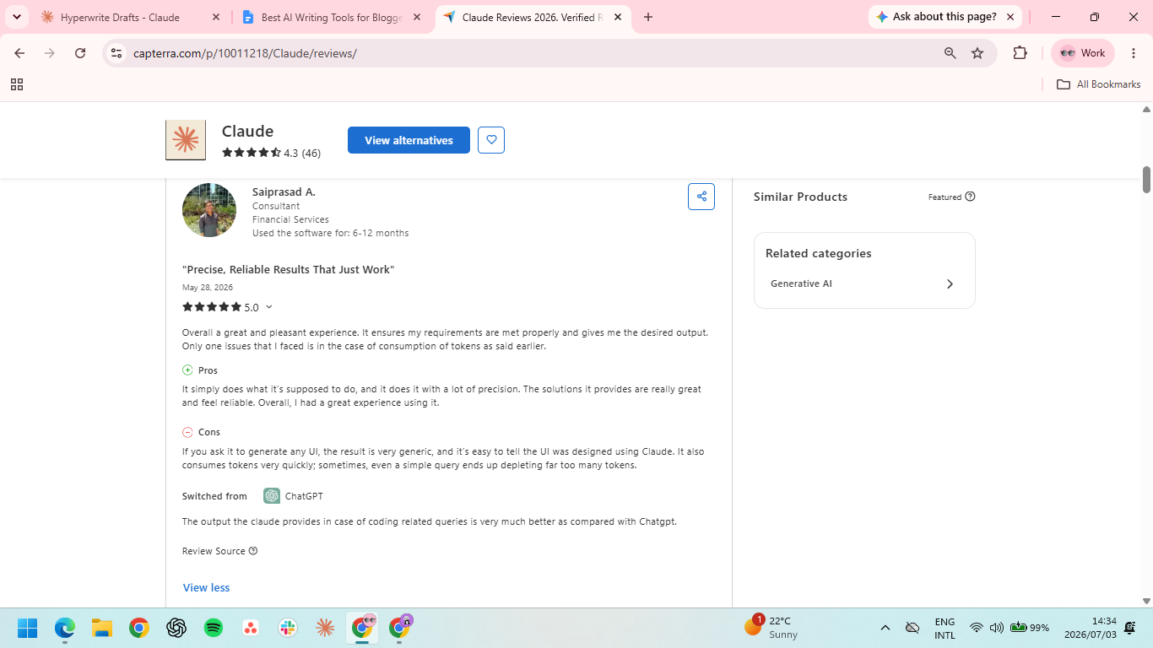Share Saiprasad A.'s review

(701, 197)
